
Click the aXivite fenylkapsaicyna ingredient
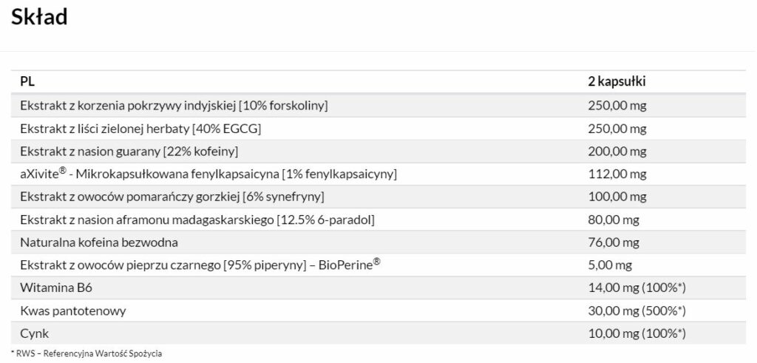click(209, 174)
